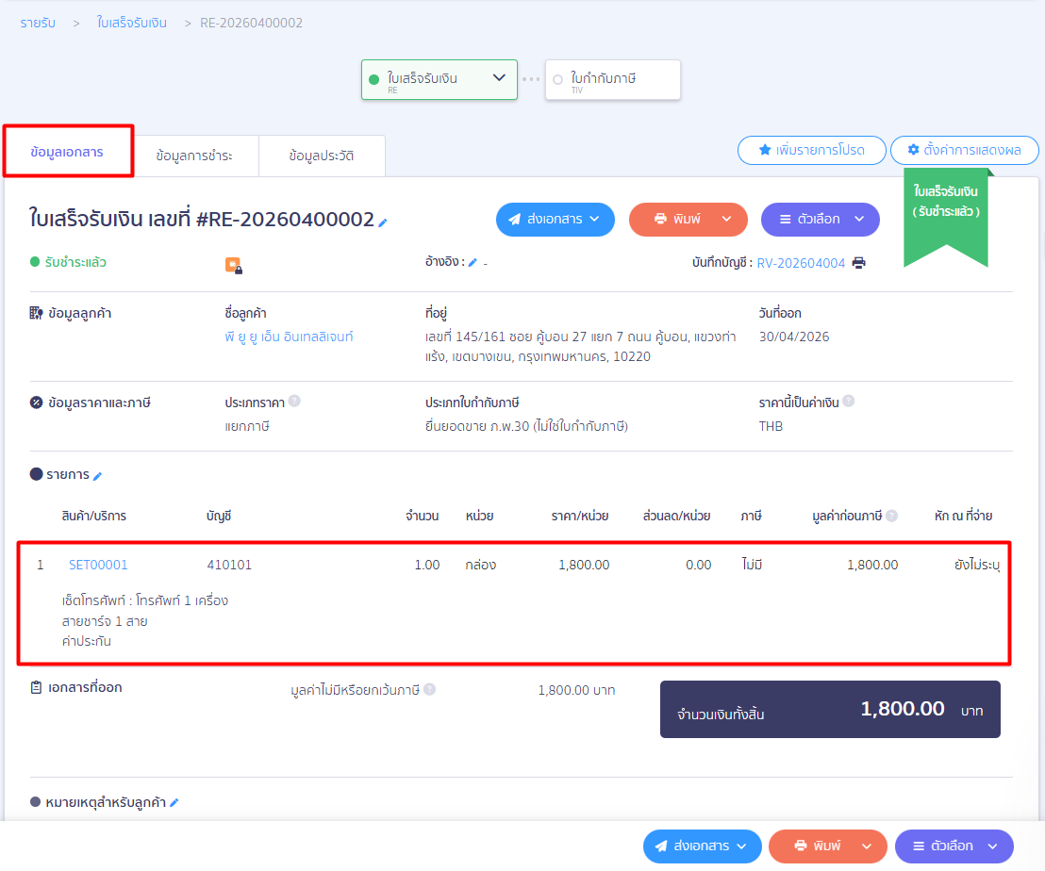Click the orange locked note icon
Screen dimensions: 1045x871
(x=233, y=265)
